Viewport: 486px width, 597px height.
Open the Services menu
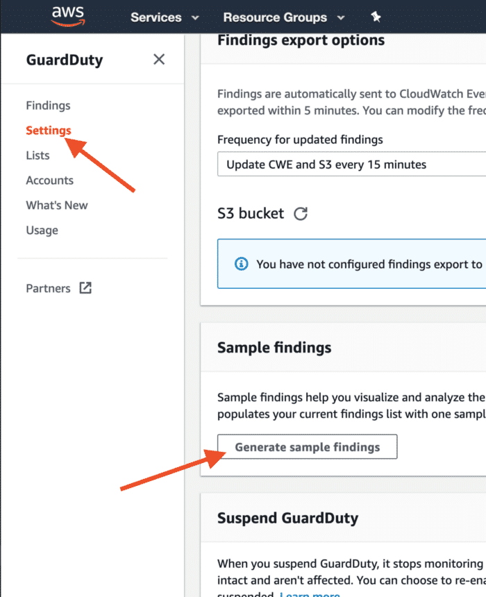156,17
